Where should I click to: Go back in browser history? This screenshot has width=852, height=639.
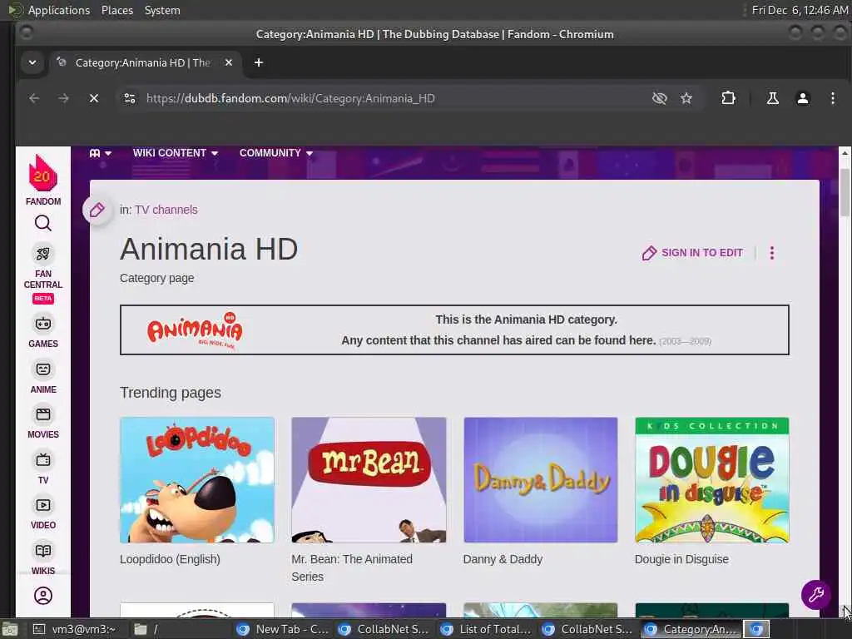point(33,98)
